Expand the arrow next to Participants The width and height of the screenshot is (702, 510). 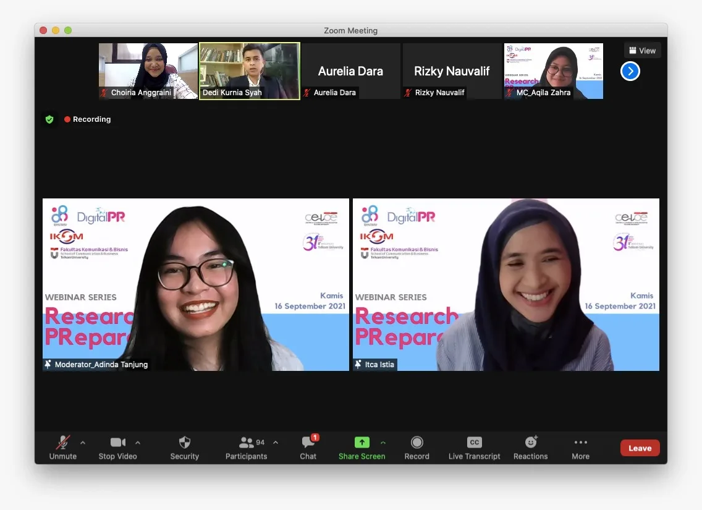click(276, 443)
